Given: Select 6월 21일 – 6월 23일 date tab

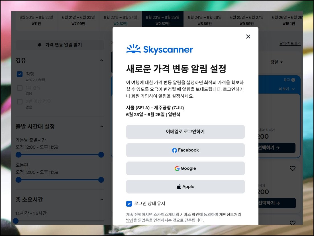Looking at the screenshot, I should point(79,21).
